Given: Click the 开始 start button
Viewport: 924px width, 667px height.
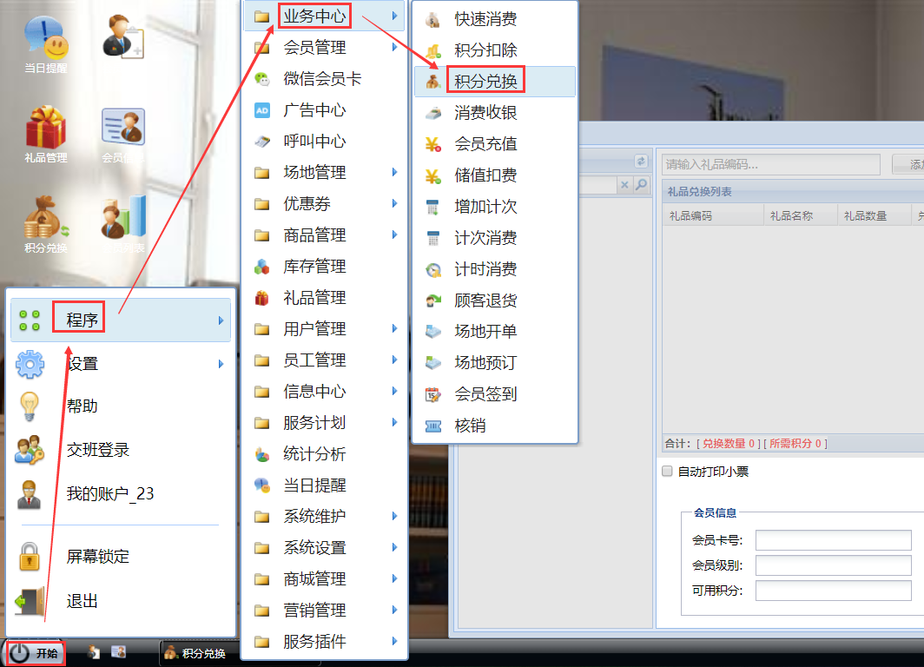Looking at the screenshot, I should click(x=36, y=653).
